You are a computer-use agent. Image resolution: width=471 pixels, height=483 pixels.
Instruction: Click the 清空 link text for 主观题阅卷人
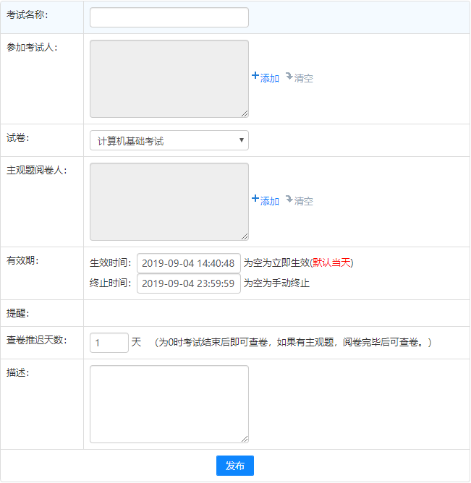pyautogui.click(x=304, y=201)
